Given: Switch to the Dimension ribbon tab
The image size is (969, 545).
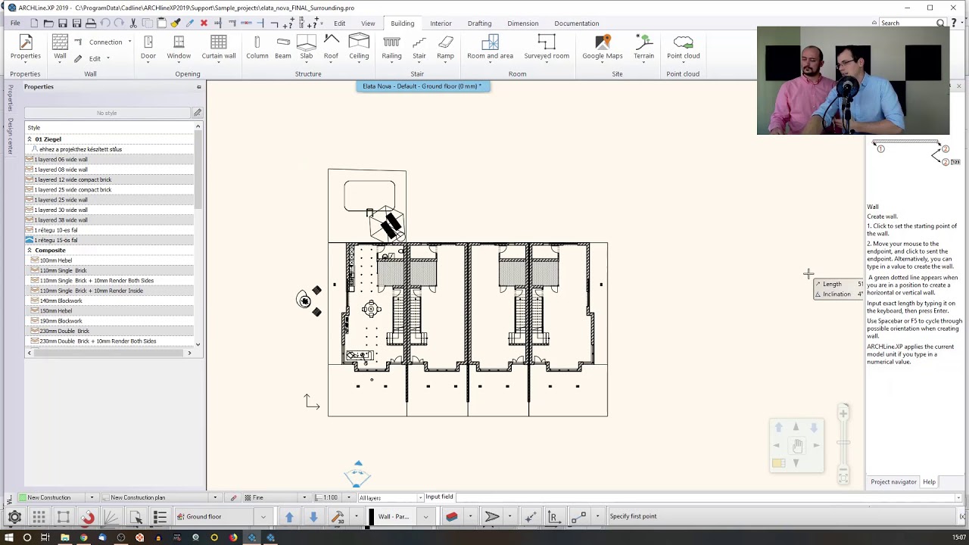Looking at the screenshot, I should [523, 23].
